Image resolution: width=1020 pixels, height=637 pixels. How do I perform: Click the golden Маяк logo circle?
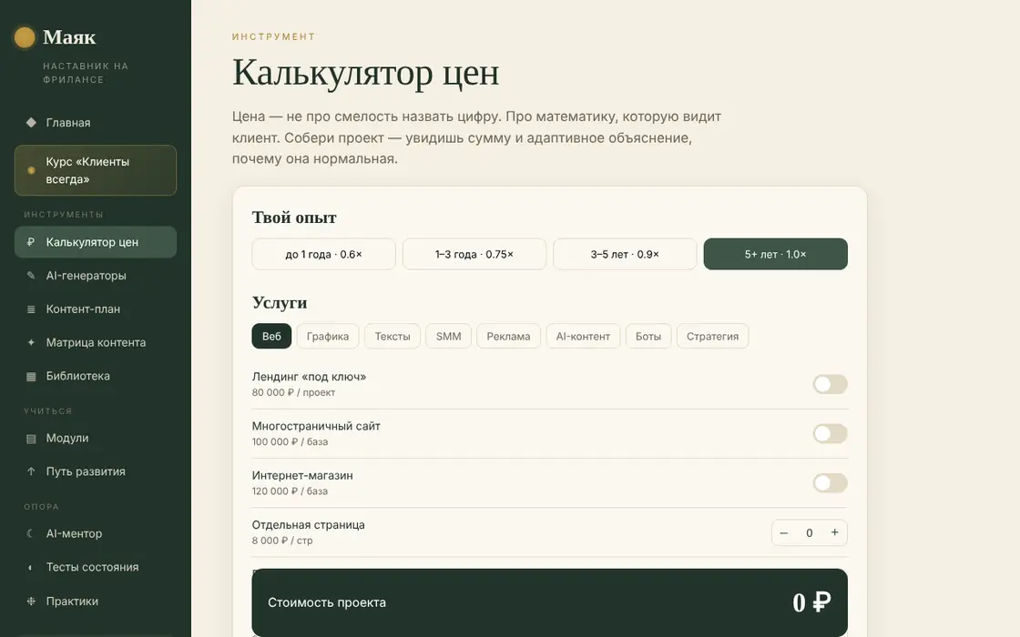click(x=25, y=37)
